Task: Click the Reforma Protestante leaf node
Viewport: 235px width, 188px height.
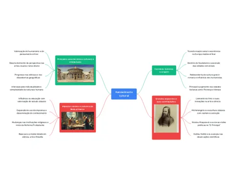Action: (x=30, y=123)
